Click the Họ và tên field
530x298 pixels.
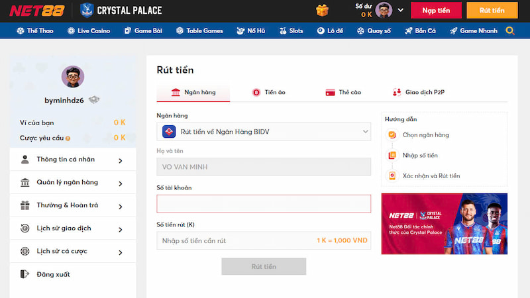coord(264,167)
